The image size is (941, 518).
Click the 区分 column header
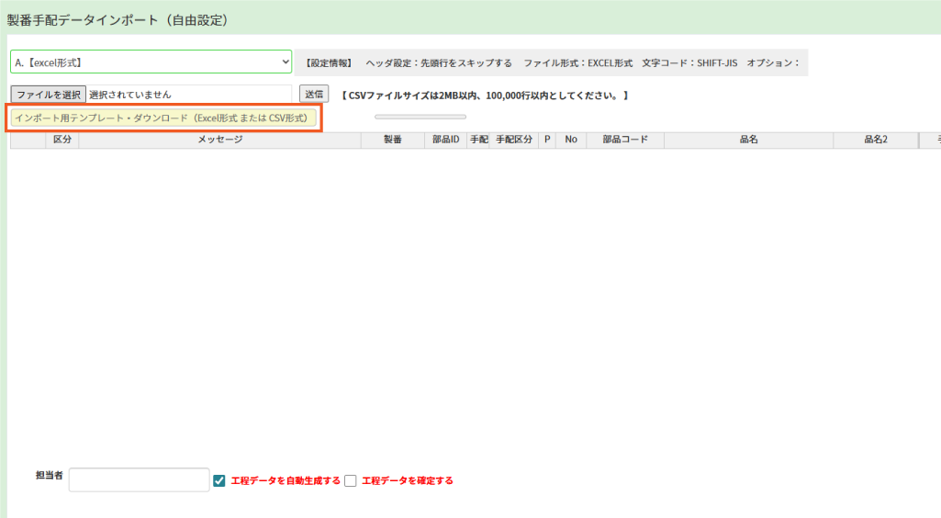pos(62,140)
